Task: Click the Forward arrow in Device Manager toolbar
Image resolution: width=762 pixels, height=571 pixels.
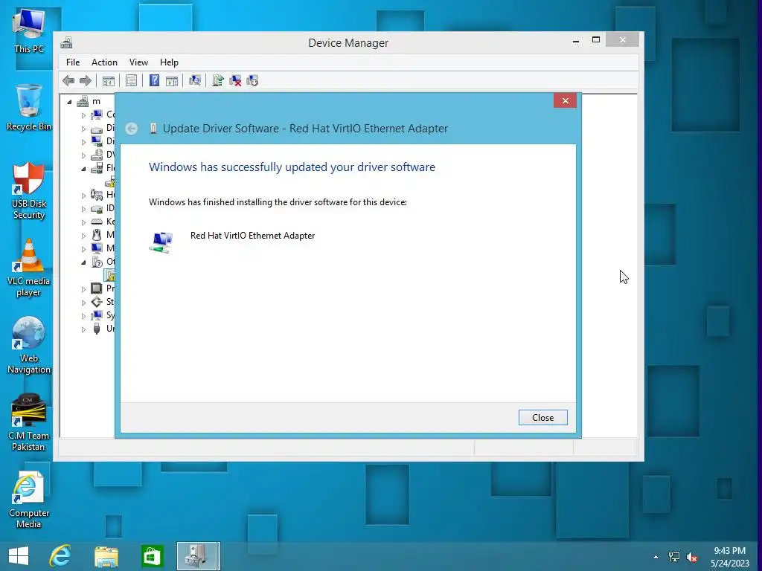Action: coord(86,80)
